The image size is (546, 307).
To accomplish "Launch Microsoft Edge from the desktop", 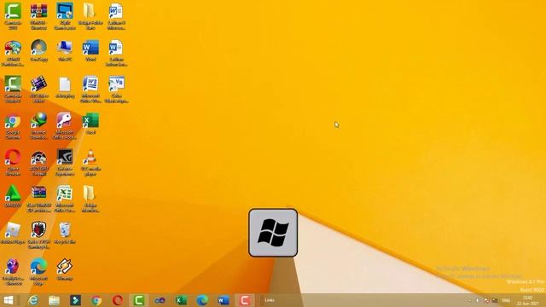I will 38,272.
